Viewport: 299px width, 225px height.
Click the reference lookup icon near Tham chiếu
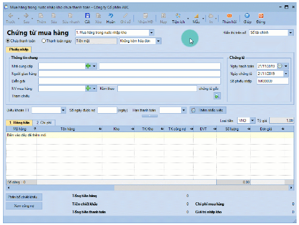[x=217, y=96]
